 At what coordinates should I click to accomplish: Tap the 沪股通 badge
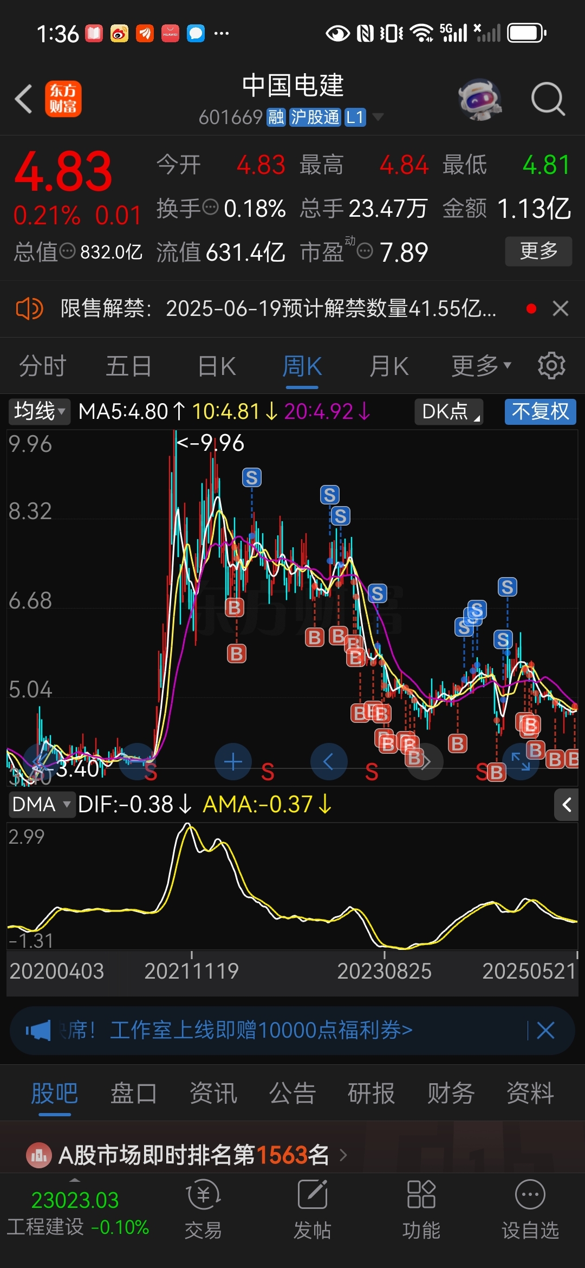(x=315, y=117)
